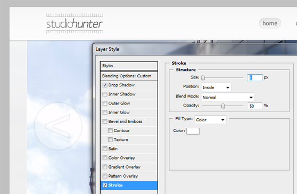The image size is (297, 194).
Task: Click the studiohunter logo
Action: coord(75,24)
